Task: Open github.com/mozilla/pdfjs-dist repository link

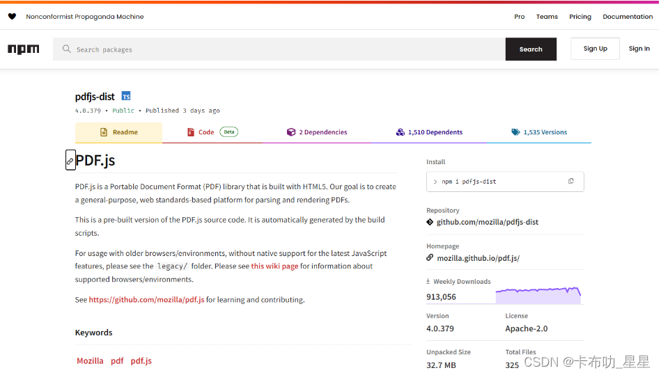Action: [488, 222]
